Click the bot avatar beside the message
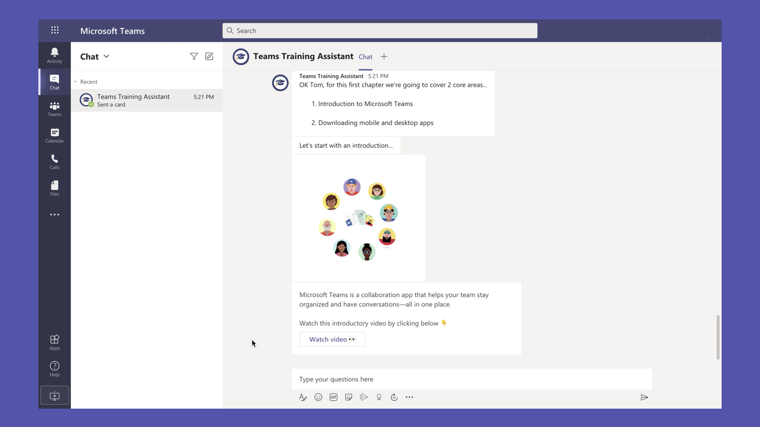Image resolution: width=760 pixels, height=427 pixels. click(280, 83)
